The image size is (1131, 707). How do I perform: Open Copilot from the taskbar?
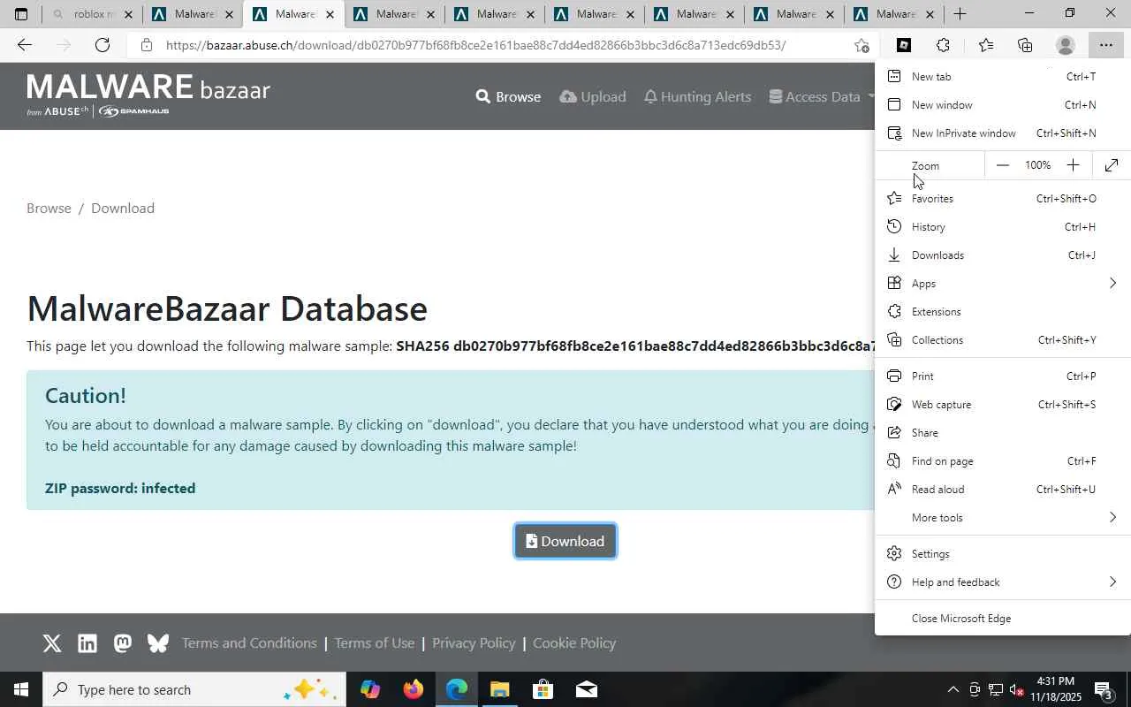pyautogui.click(x=370, y=689)
